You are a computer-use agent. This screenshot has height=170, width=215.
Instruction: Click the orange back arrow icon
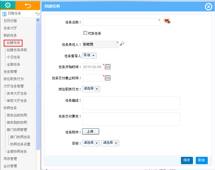[x=28, y=6]
